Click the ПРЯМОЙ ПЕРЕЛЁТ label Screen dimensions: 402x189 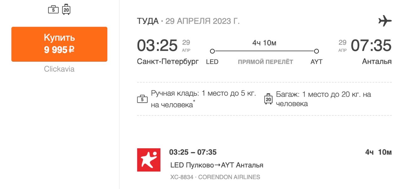point(265,62)
